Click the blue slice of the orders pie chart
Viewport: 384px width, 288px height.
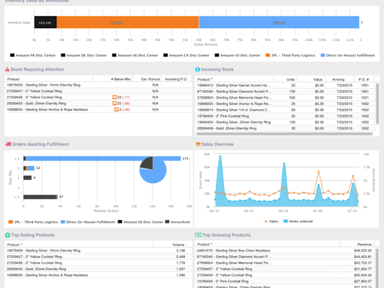coord(154,174)
